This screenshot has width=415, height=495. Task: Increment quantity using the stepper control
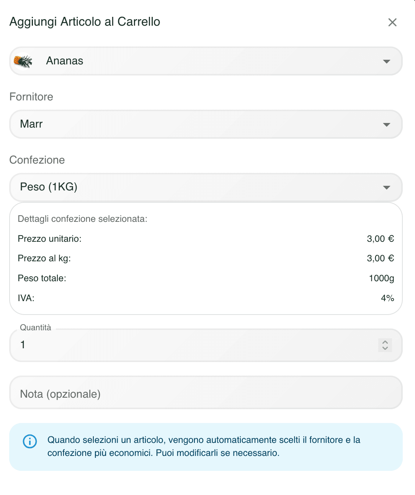[385, 342]
